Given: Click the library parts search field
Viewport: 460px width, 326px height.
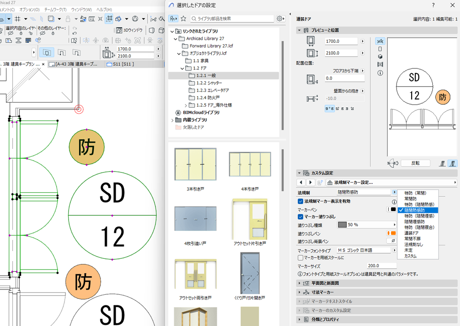Looking at the screenshot, I should click(233, 19).
